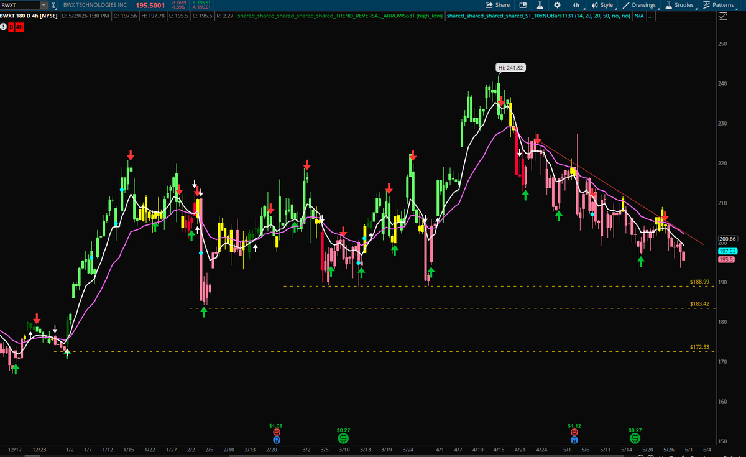This screenshot has width=746, height=457.
Task: Open the time clock chart icon
Action: tap(522, 5)
